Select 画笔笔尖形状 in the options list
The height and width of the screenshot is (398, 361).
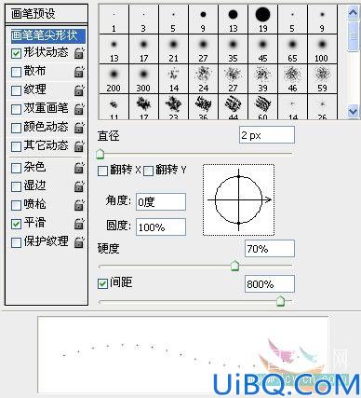click(48, 35)
